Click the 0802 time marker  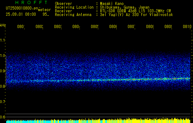tap(39, 26)
